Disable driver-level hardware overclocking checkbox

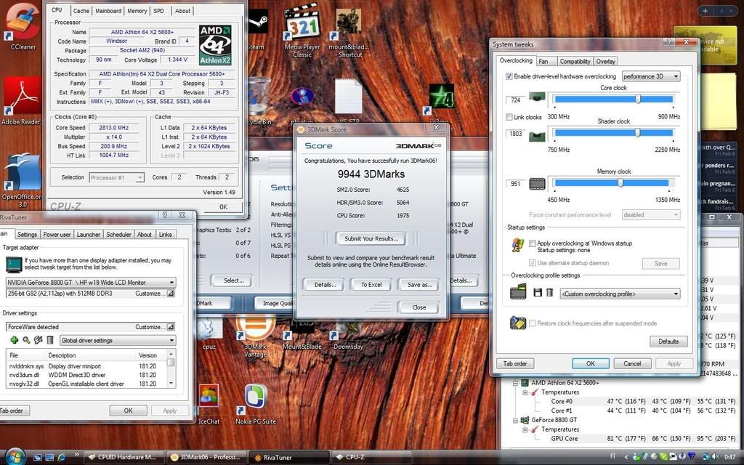pos(509,76)
